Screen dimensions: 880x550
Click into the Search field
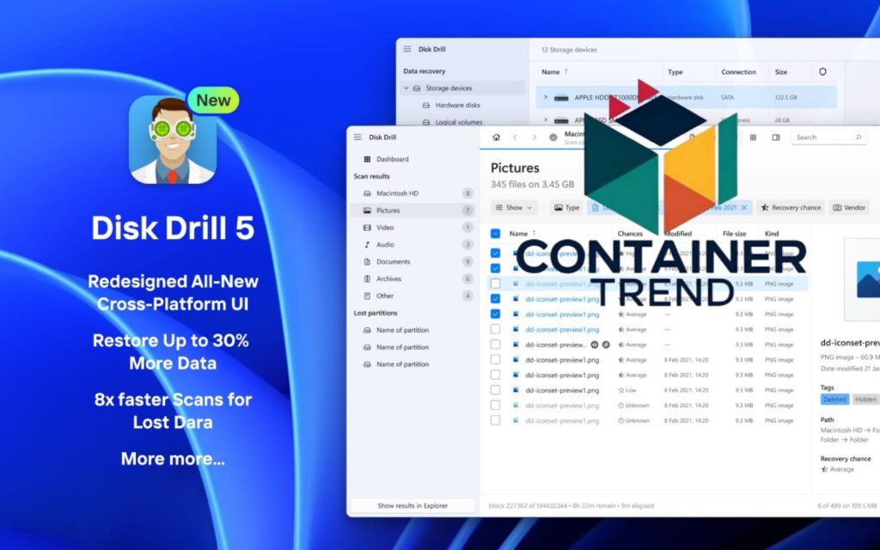pos(828,137)
